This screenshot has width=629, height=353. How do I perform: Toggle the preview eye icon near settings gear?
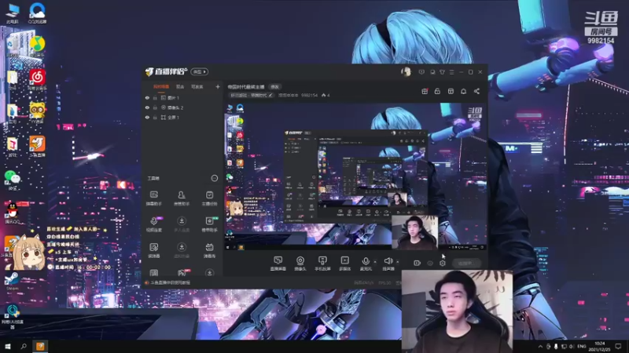430,263
